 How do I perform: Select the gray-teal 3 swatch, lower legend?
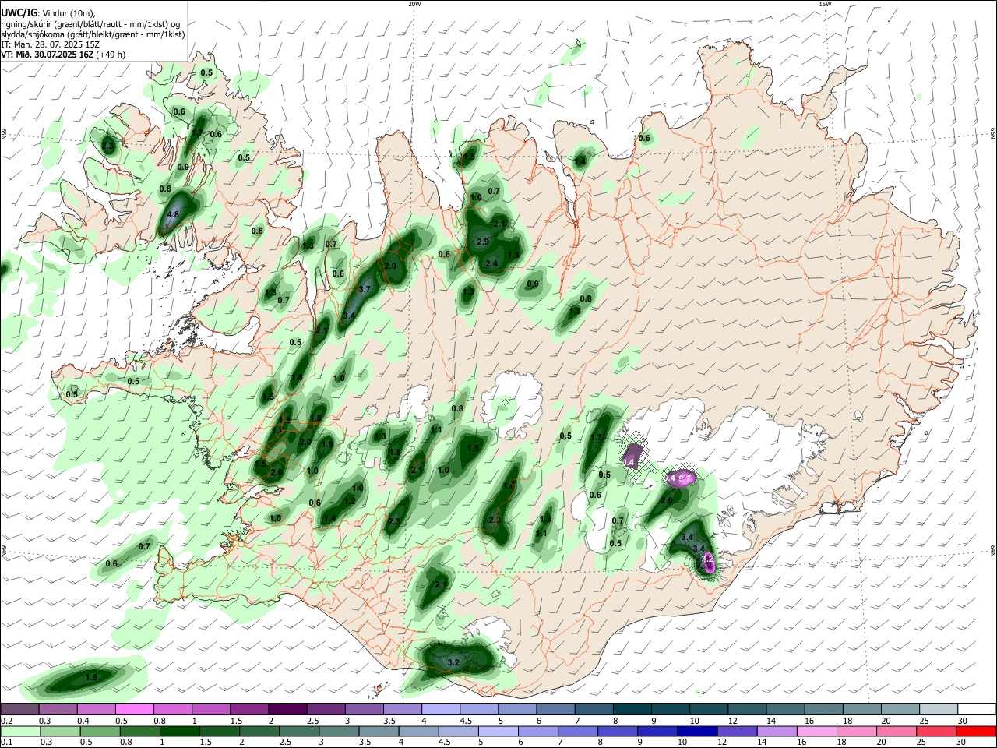point(339,731)
